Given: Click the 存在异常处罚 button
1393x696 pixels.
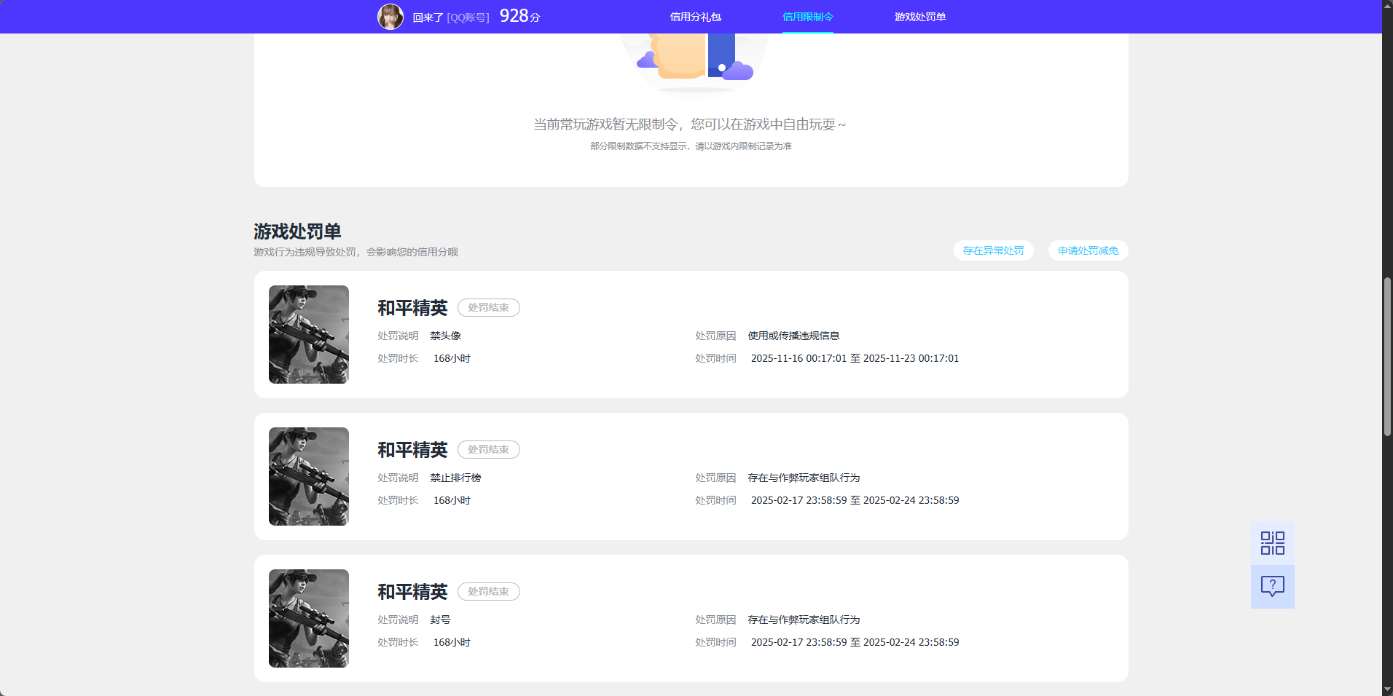Looking at the screenshot, I should [994, 250].
